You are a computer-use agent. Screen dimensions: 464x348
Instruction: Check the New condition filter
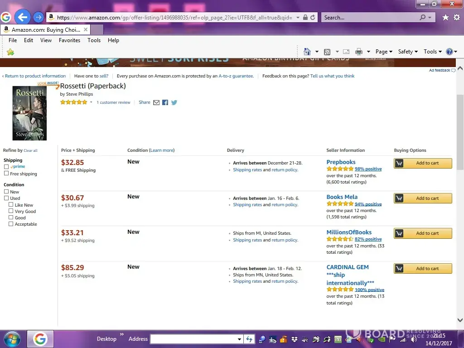click(6, 192)
